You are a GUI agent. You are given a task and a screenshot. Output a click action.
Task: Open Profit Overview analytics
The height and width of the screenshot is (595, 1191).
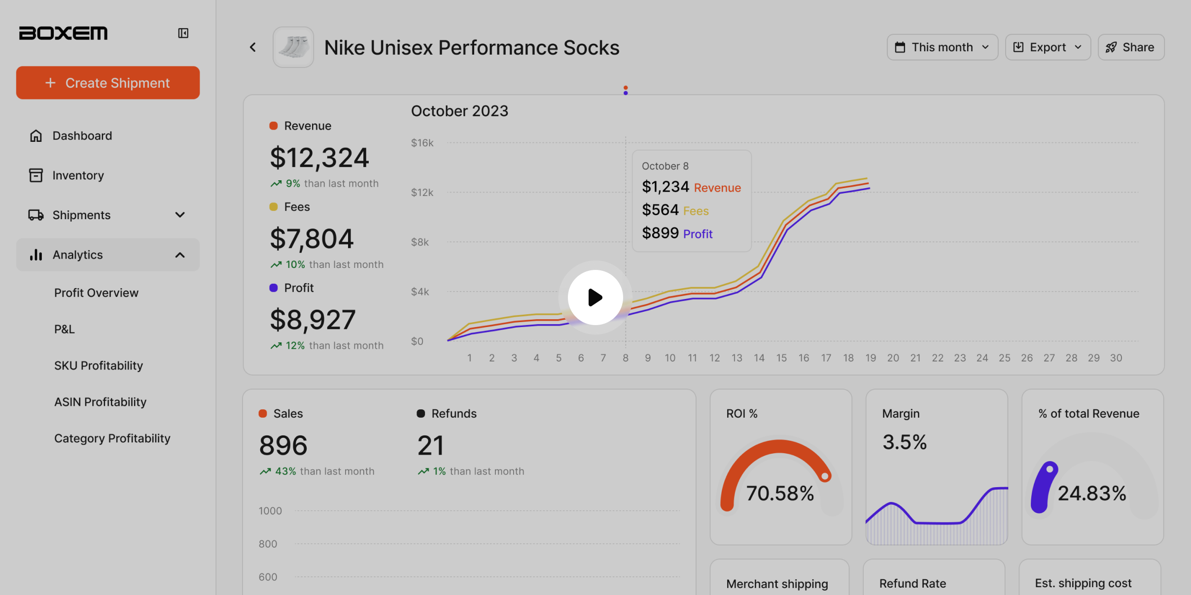point(96,293)
